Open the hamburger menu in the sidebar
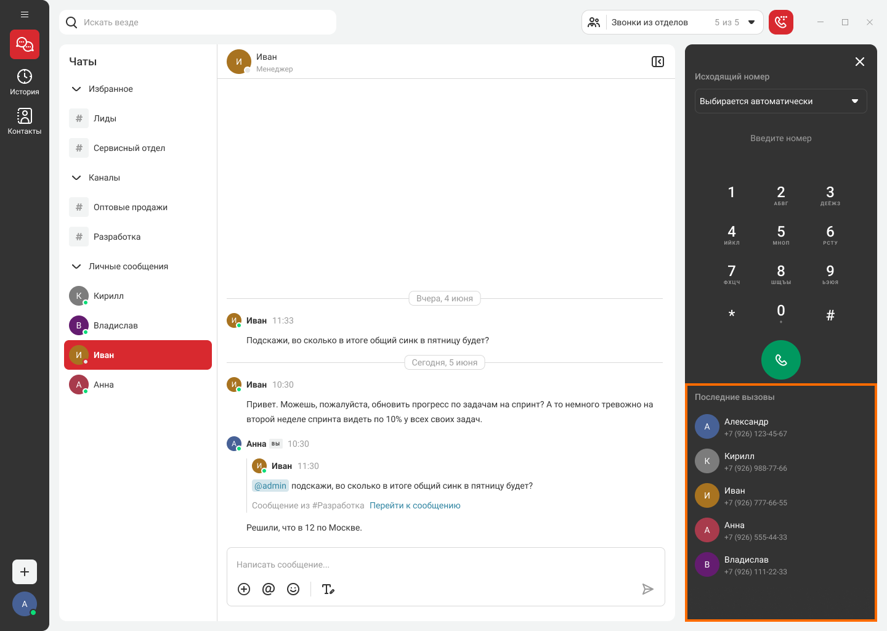The height and width of the screenshot is (631, 887). coord(25,14)
